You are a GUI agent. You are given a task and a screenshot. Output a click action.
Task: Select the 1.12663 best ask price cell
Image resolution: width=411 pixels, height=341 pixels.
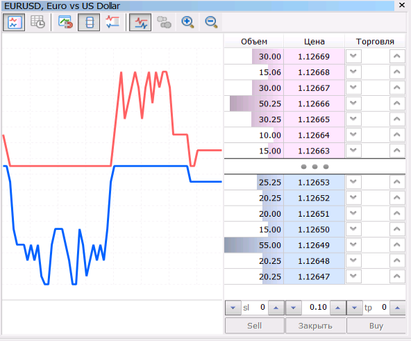[x=314, y=151]
